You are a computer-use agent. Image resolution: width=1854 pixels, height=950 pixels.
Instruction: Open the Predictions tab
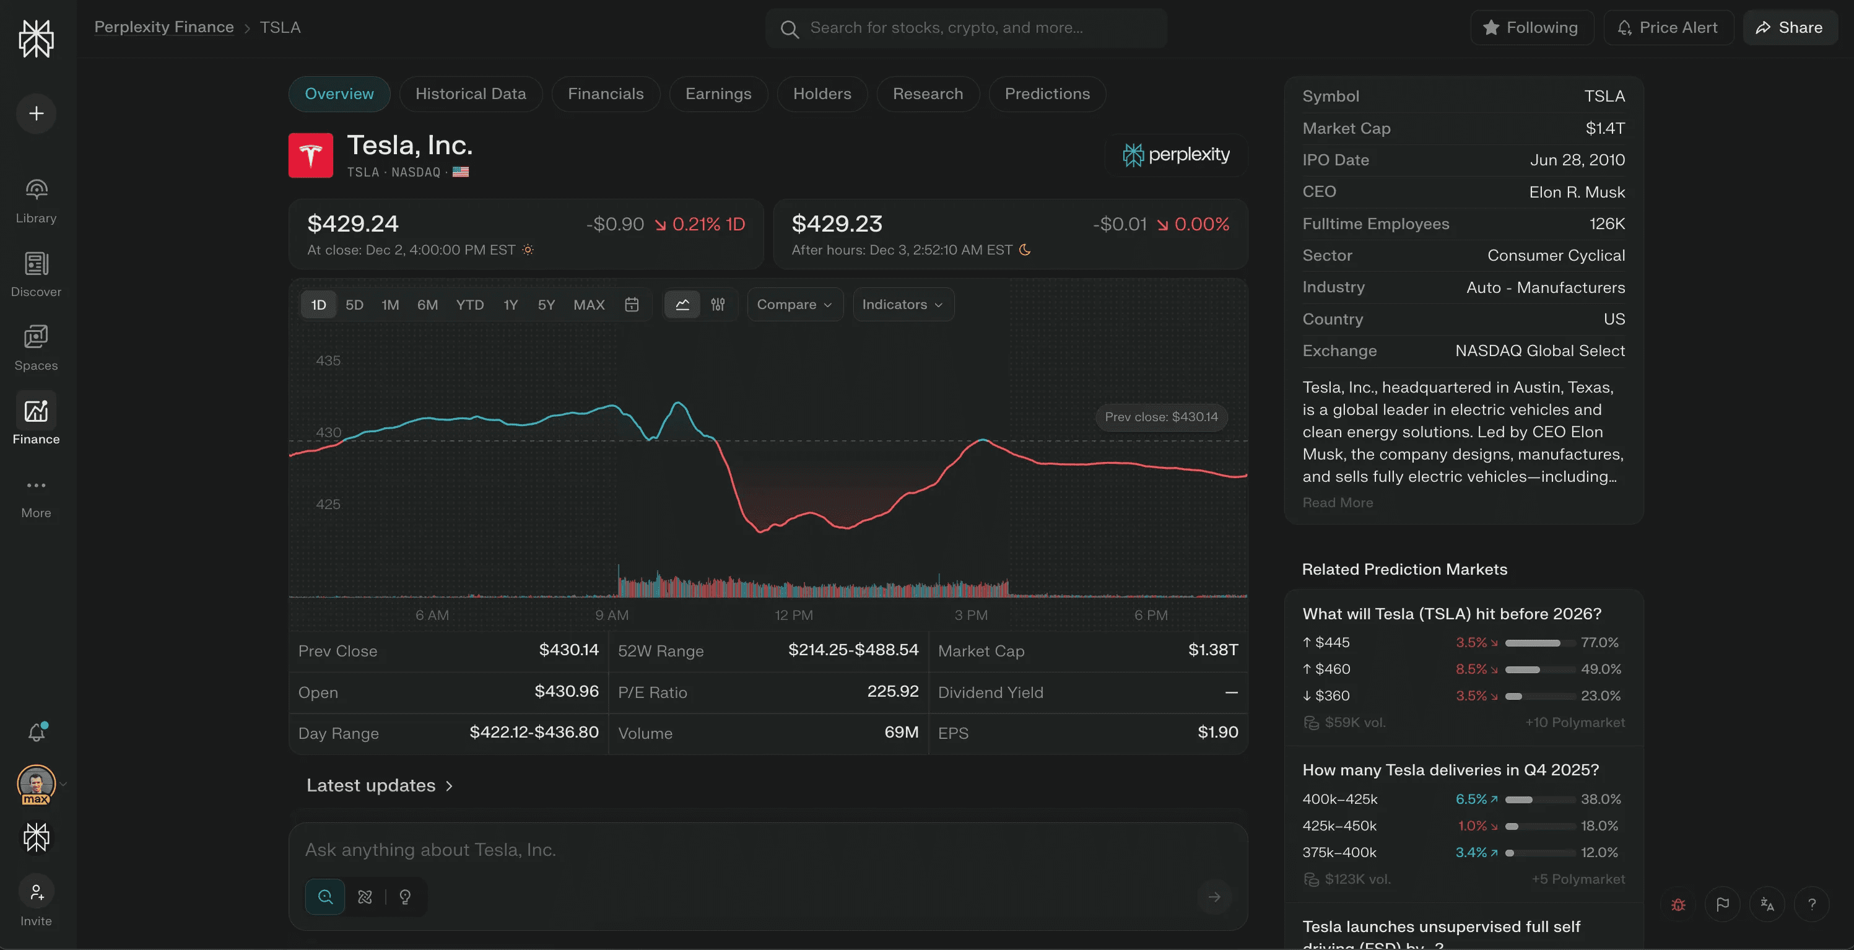(1047, 94)
